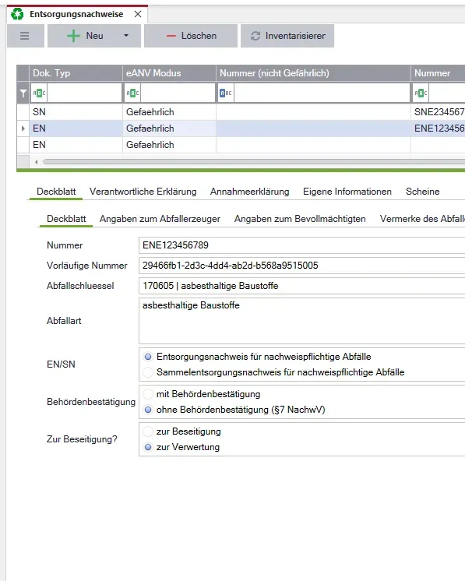Click the funnel filter icon in grid

click(x=23, y=93)
